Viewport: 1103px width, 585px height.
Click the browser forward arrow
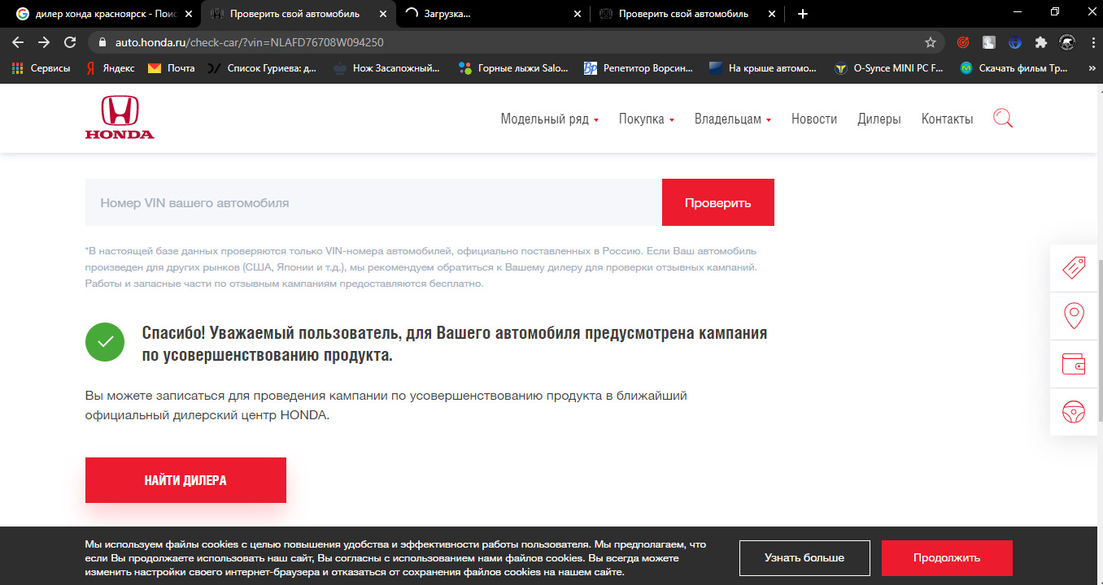point(44,42)
